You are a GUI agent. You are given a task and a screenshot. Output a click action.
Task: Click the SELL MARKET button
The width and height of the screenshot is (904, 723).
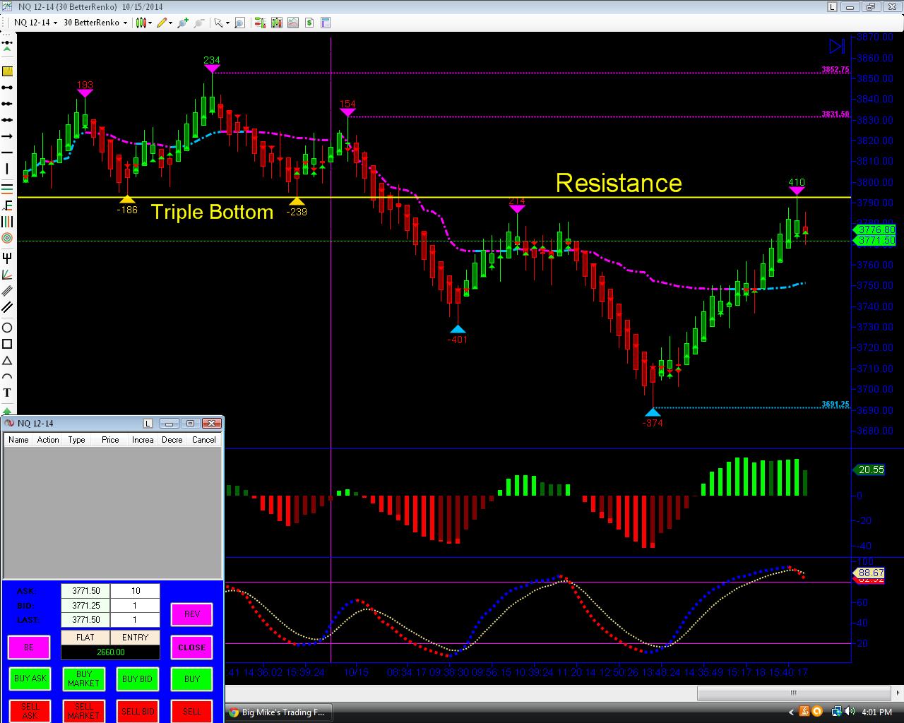coord(83,711)
